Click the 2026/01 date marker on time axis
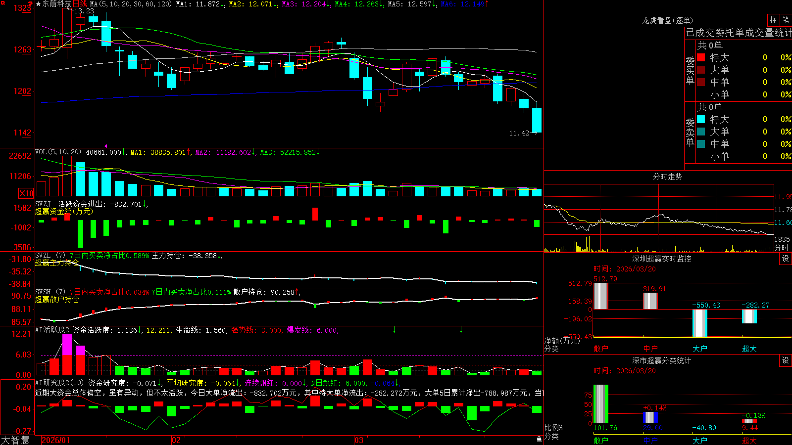This screenshot has width=792, height=445. point(56,440)
